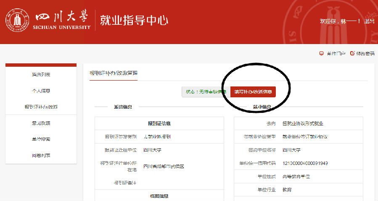Select 消息列表 in the left sidebar
This screenshot has height=201, width=378.
click(41, 75)
